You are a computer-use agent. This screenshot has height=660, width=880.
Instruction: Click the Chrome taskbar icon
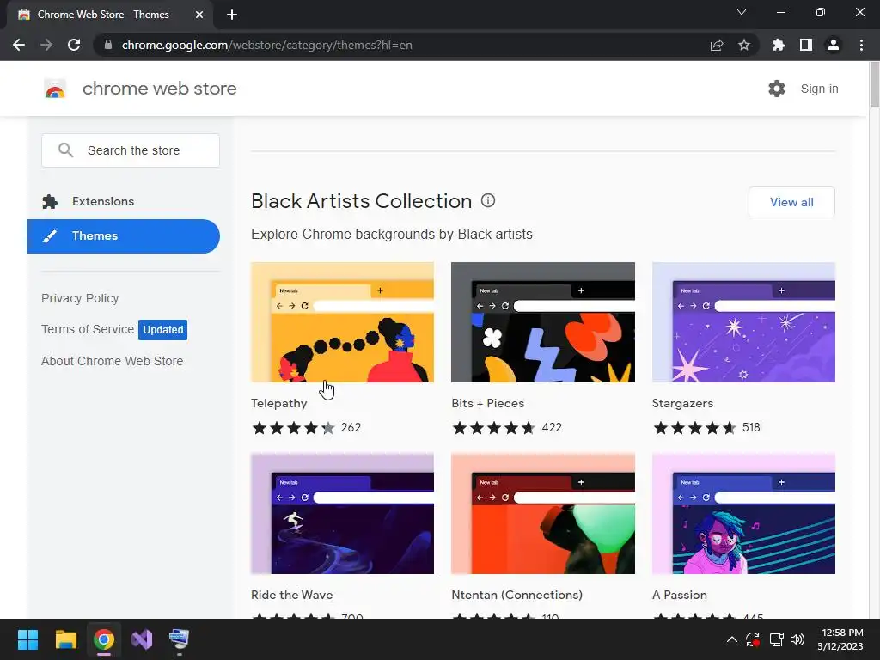point(104,639)
